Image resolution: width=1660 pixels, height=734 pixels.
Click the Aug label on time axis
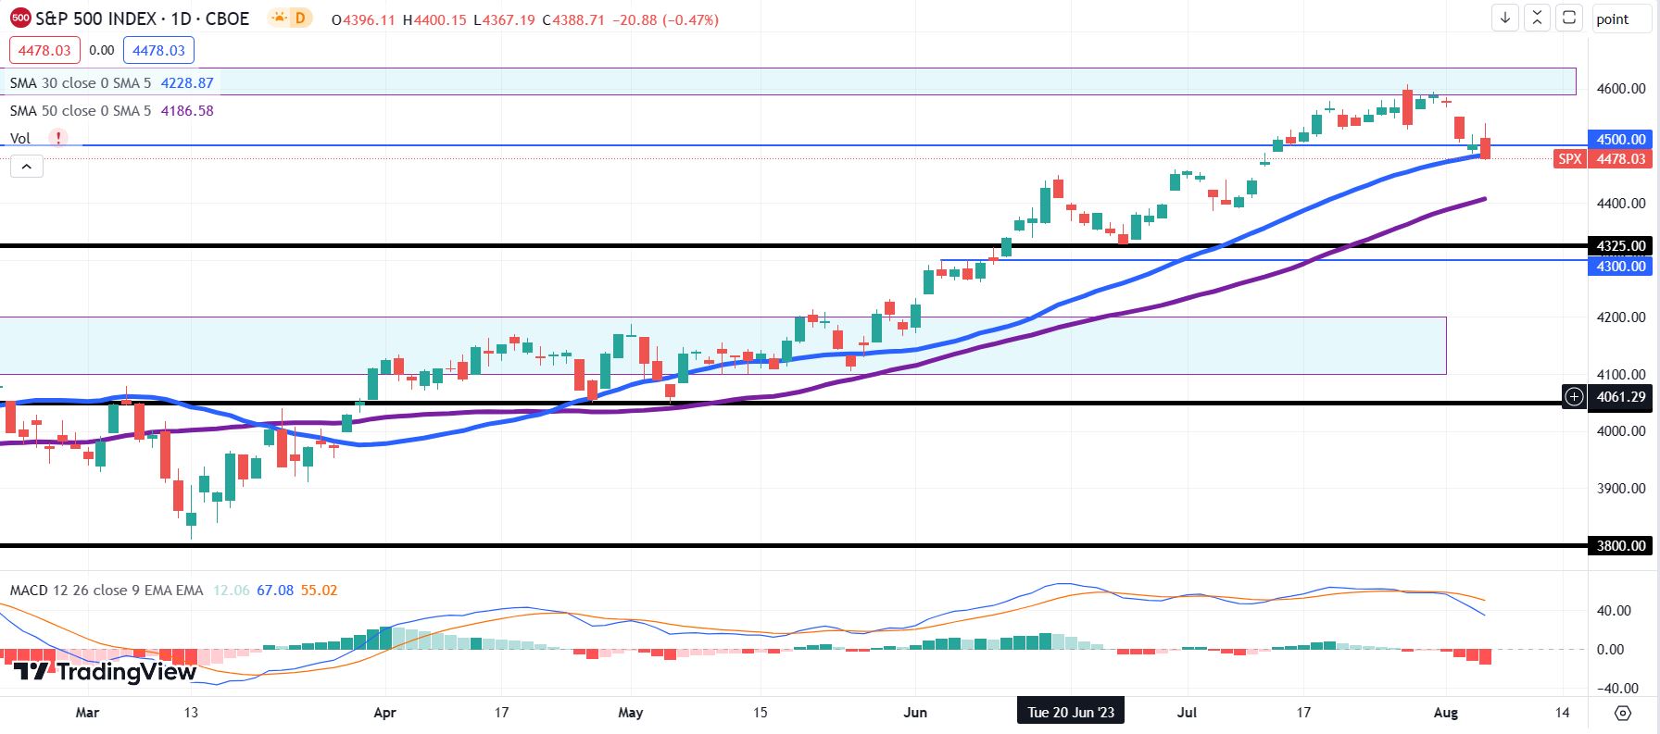[x=1446, y=712]
